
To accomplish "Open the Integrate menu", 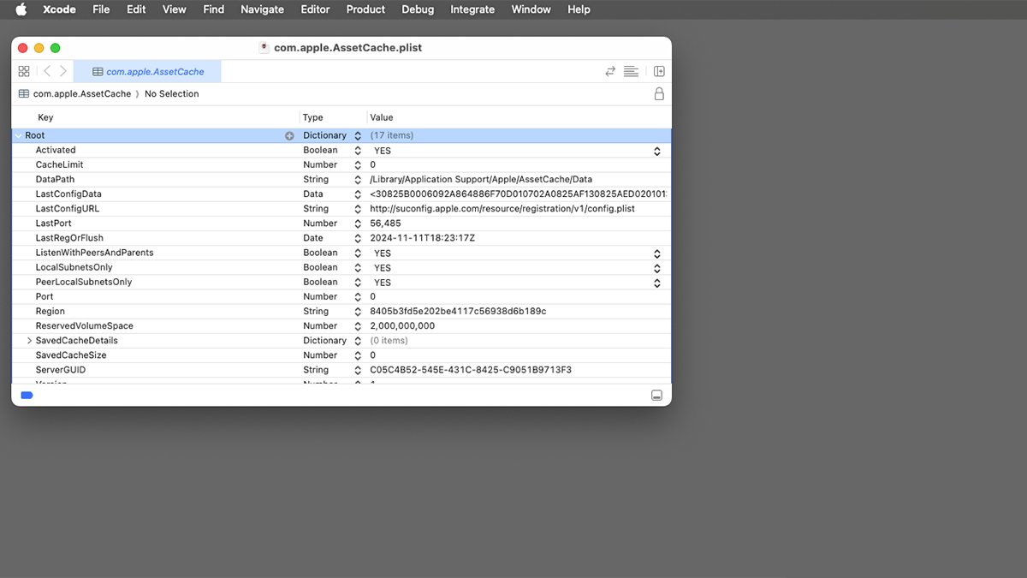I will tap(472, 9).
